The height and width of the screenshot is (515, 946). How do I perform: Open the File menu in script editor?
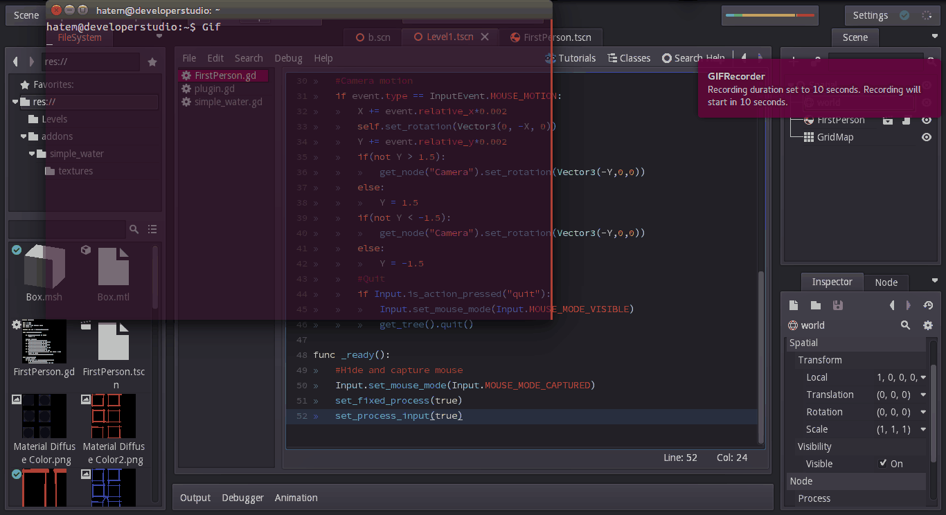189,58
